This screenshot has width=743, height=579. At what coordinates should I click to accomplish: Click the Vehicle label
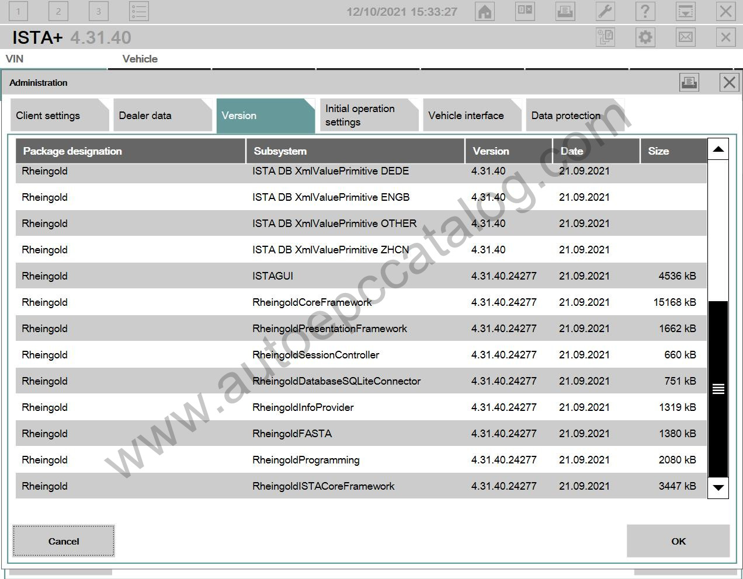coord(140,59)
